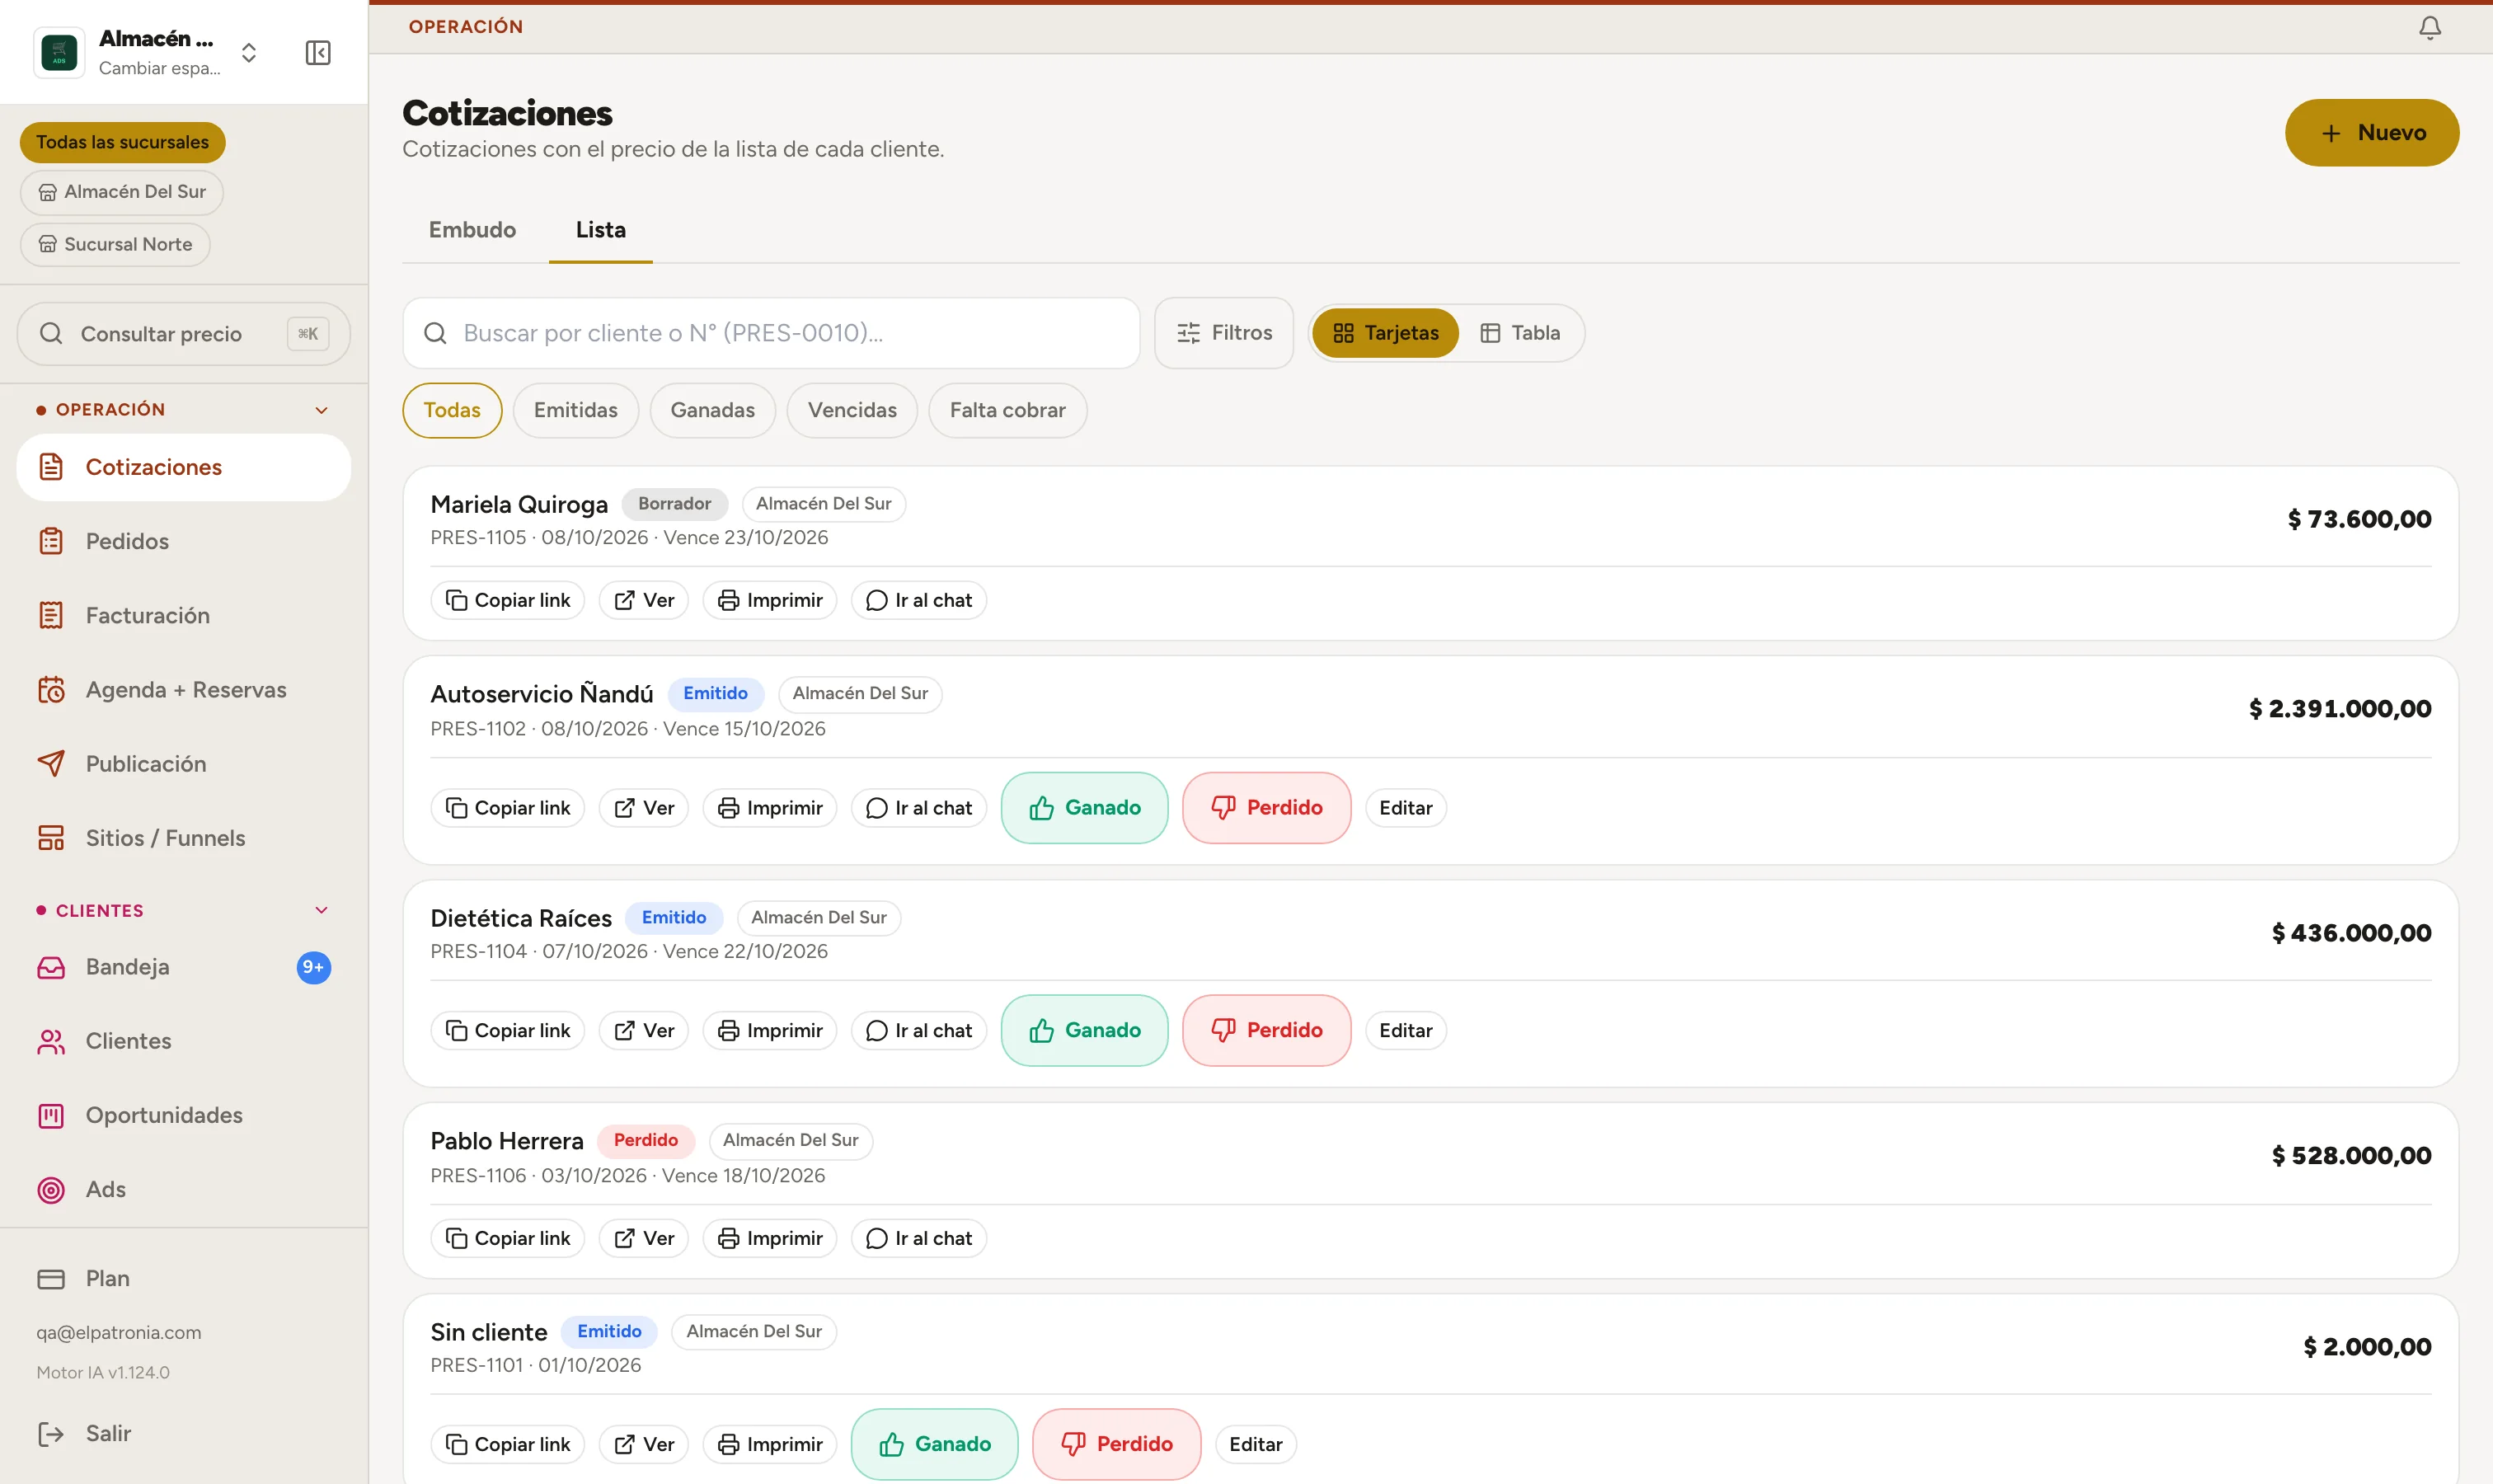Open the Plan page
This screenshot has height=1484, width=2493.
[x=183, y=1278]
